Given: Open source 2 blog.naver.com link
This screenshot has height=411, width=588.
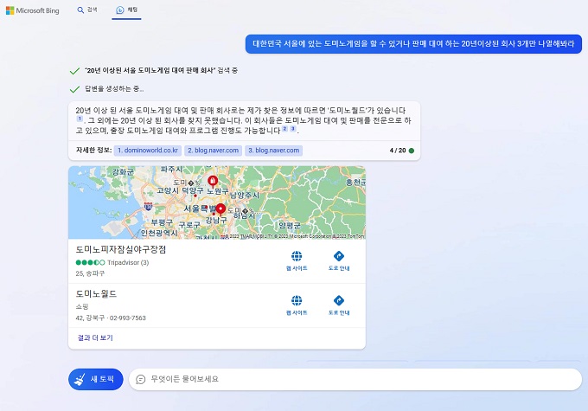Looking at the screenshot, I should pos(213,151).
